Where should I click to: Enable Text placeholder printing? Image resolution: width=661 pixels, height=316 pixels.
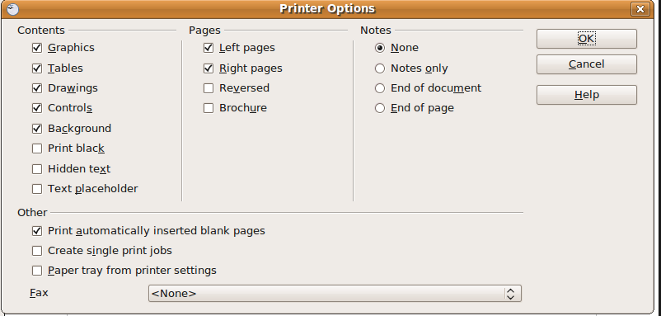coord(37,189)
